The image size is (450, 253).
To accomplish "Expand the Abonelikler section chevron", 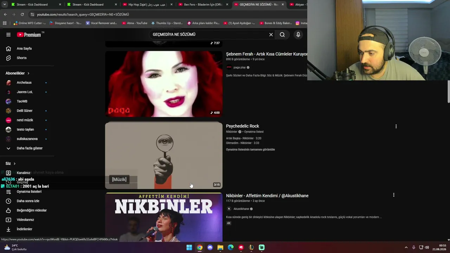I will tap(28, 73).
